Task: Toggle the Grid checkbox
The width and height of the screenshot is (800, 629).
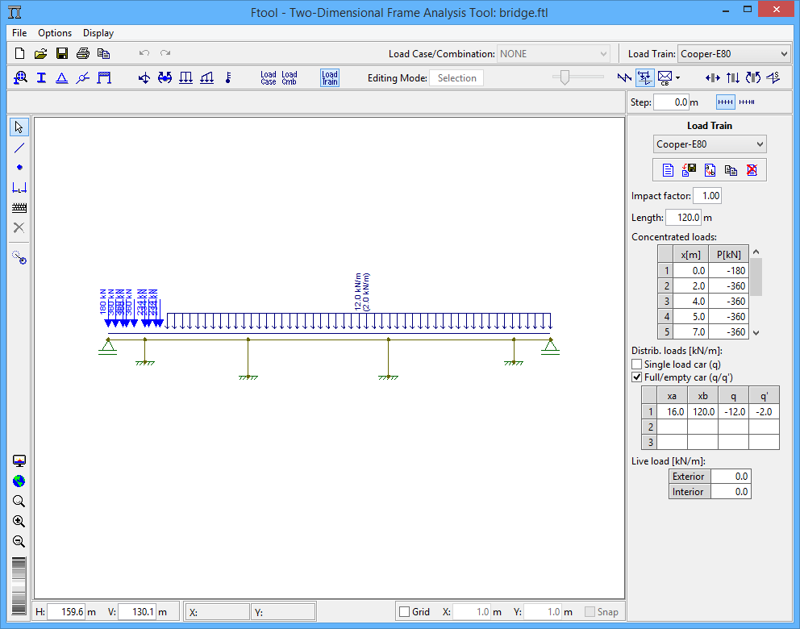Action: pos(405,611)
